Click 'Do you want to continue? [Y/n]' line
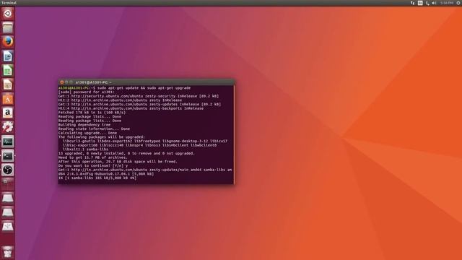This screenshot has height=260, width=462. click(93, 165)
